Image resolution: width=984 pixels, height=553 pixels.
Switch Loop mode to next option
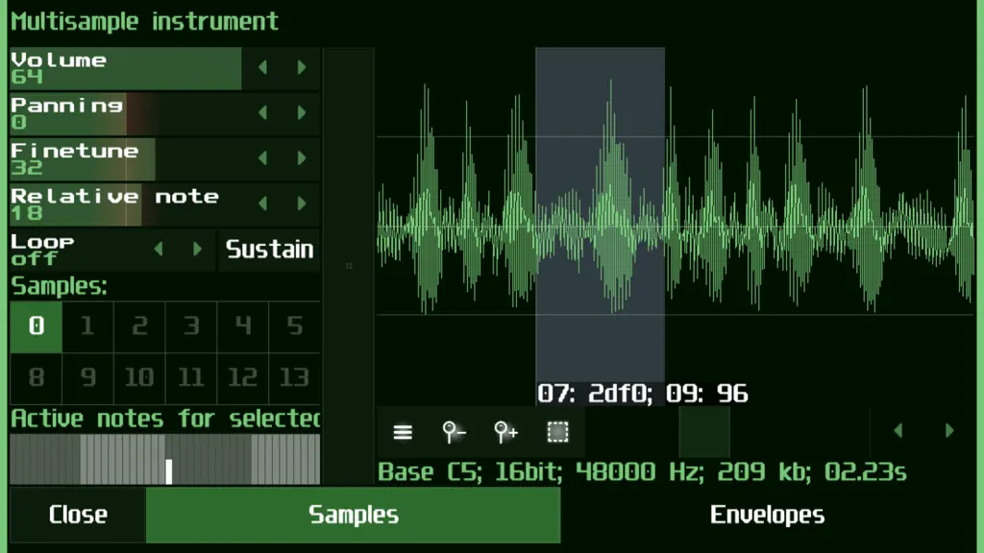(198, 250)
